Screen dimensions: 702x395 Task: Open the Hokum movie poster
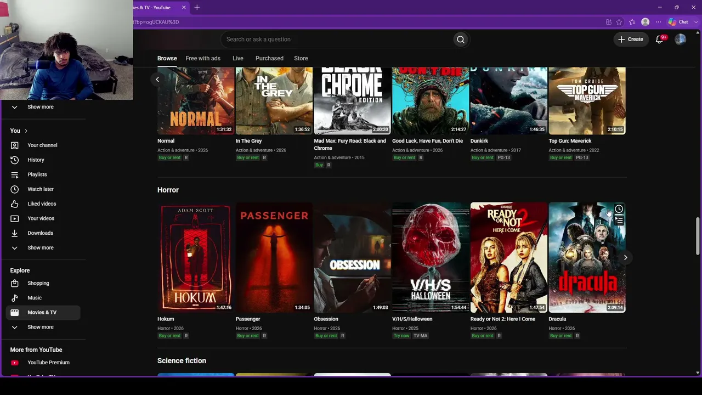pyautogui.click(x=196, y=257)
